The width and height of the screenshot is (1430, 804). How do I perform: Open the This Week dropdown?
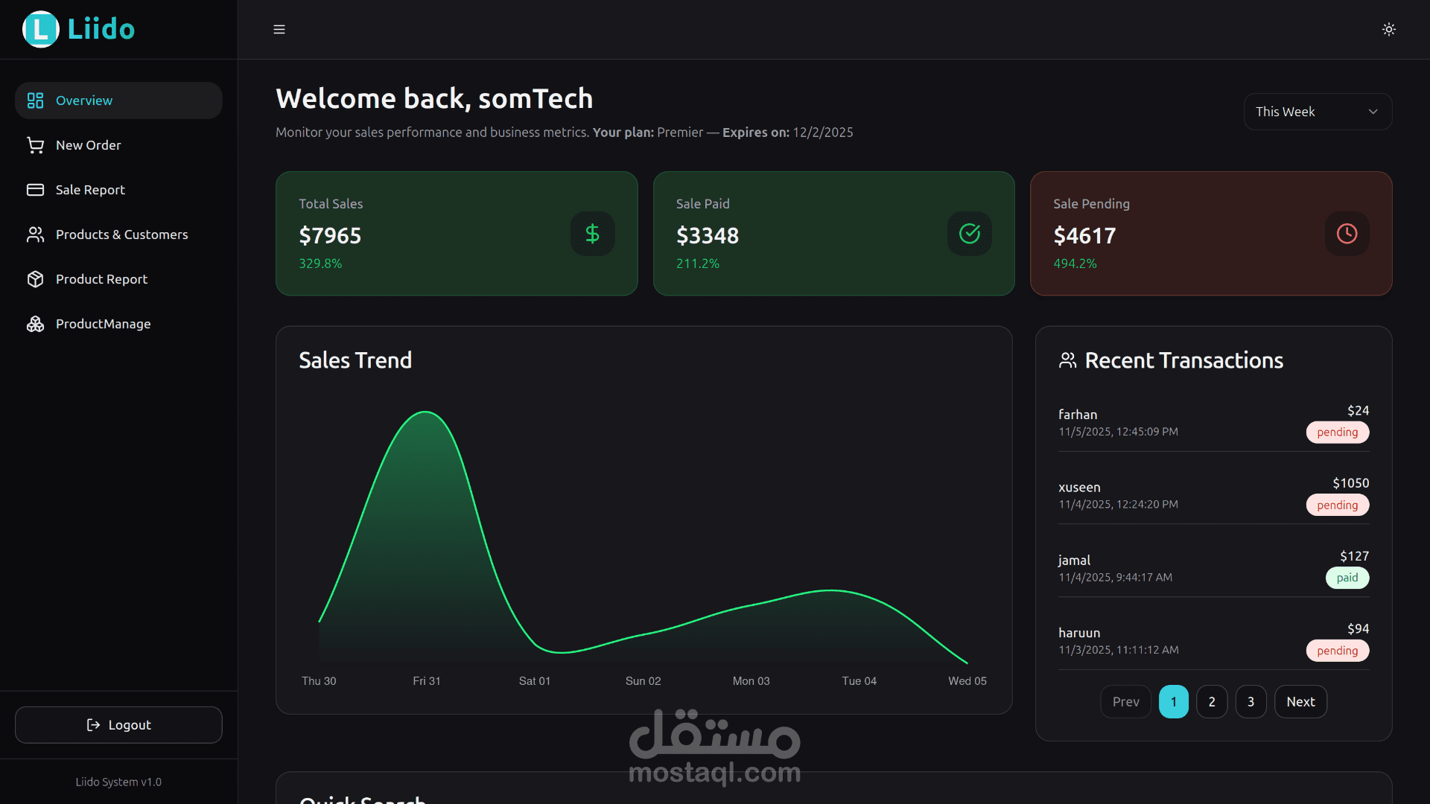pos(1318,112)
